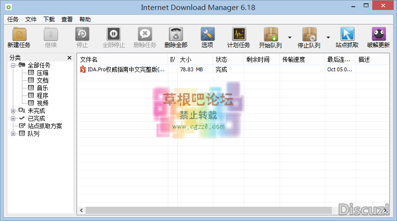Open the 下载 menu
Image resolution: width=397 pixels, height=221 pixels.
[x=49, y=19]
